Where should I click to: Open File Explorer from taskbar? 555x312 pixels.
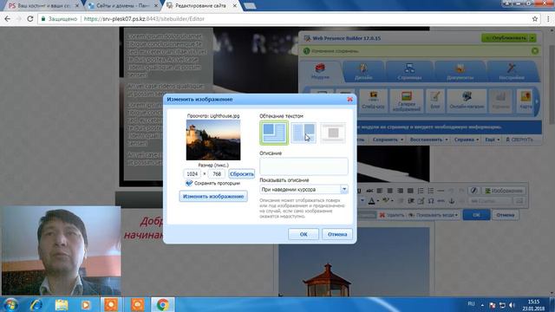coord(62,304)
